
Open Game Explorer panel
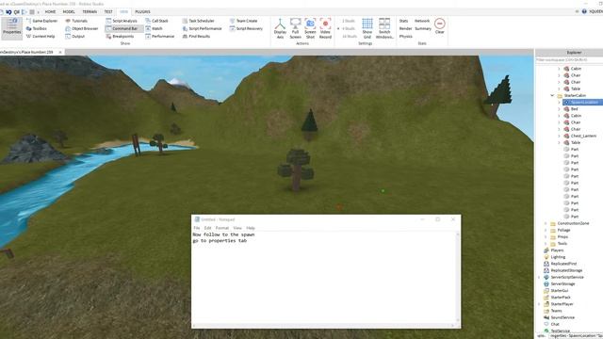click(41, 21)
